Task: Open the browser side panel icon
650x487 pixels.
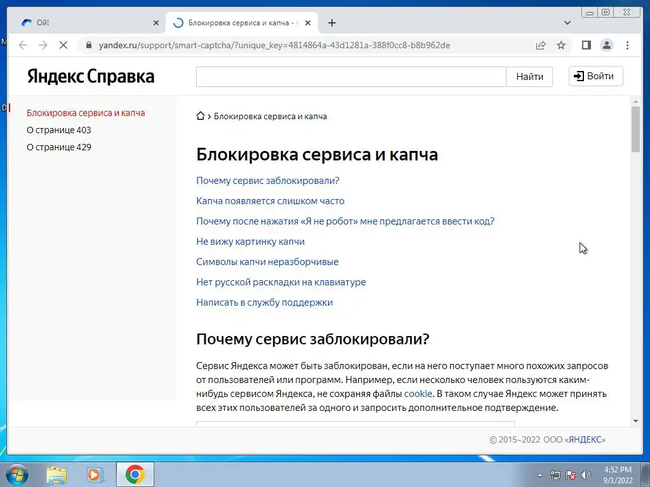Action: click(586, 45)
